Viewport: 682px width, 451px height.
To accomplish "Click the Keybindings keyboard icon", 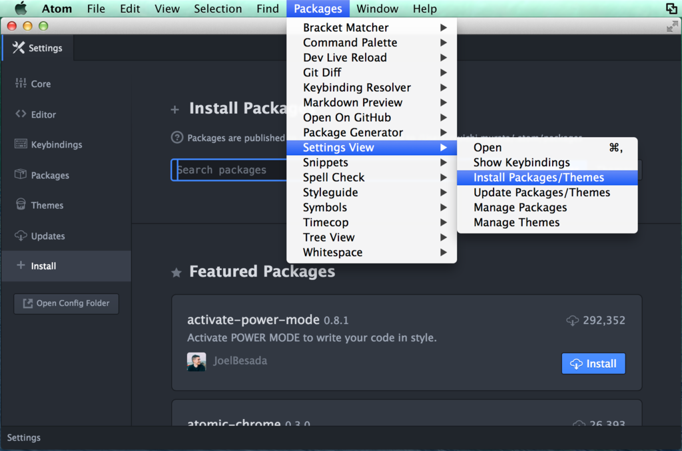I will coord(21,144).
